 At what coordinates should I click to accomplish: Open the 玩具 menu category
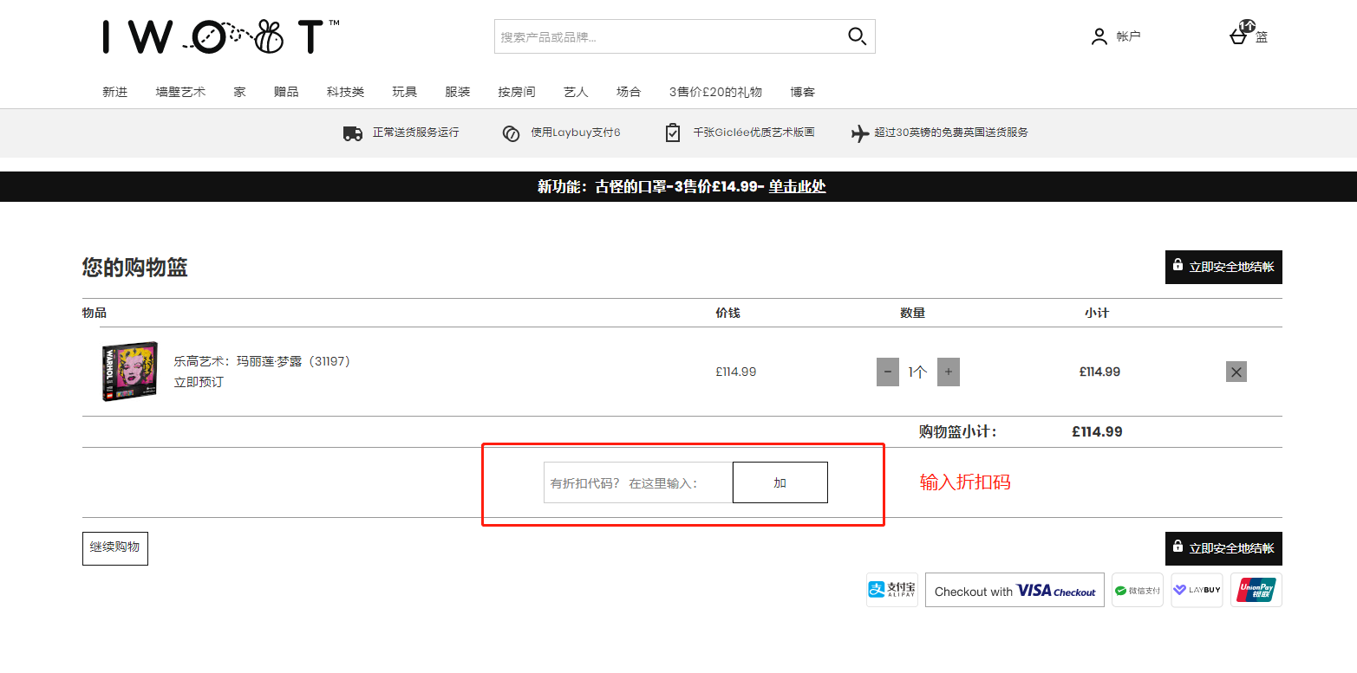coord(404,92)
